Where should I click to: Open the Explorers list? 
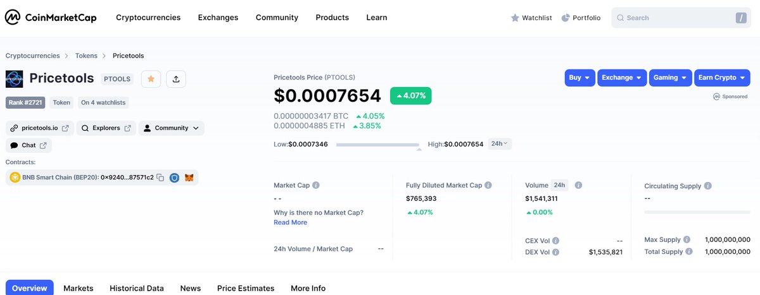tap(106, 128)
